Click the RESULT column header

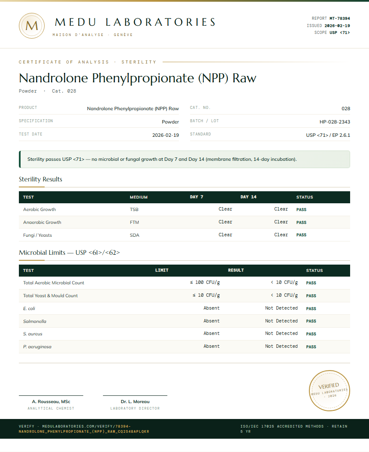point(236,271)
